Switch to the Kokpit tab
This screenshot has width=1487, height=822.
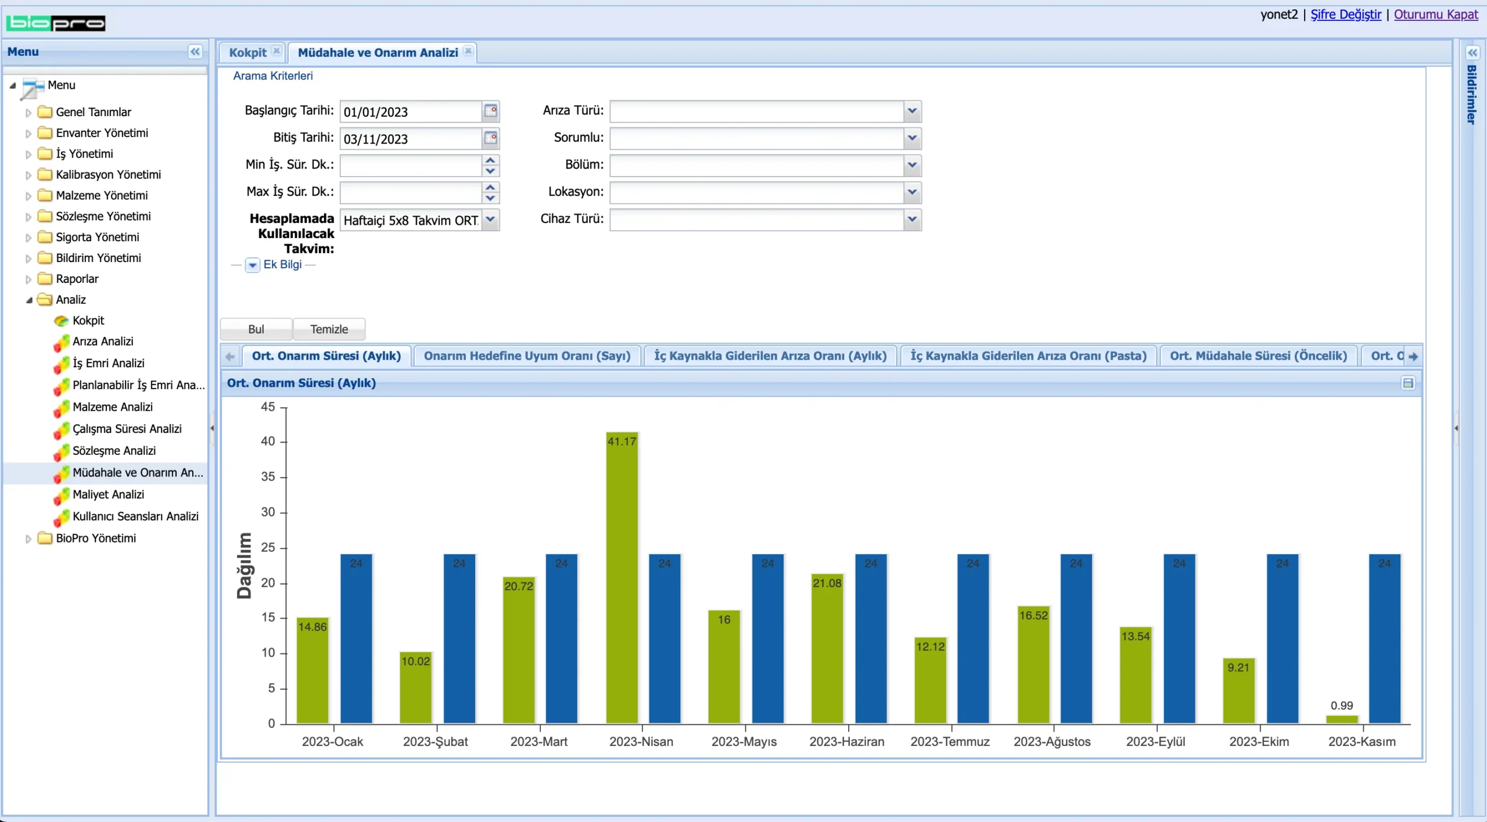(247, 53)
